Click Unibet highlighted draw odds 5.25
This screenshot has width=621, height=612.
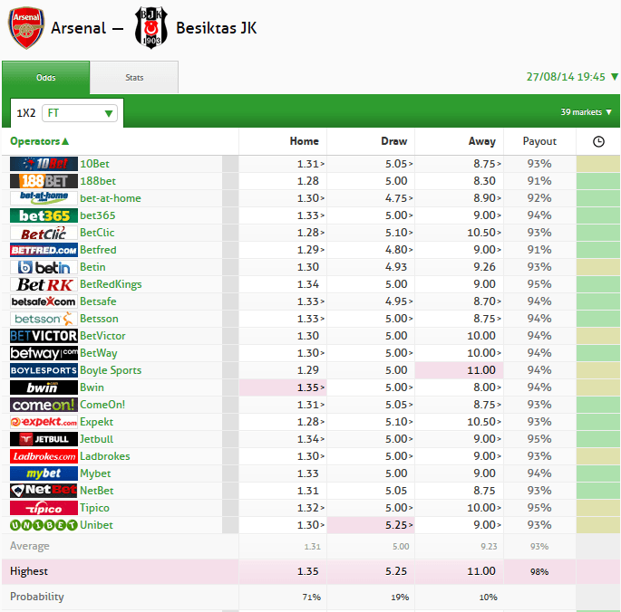tap(371, 525)
